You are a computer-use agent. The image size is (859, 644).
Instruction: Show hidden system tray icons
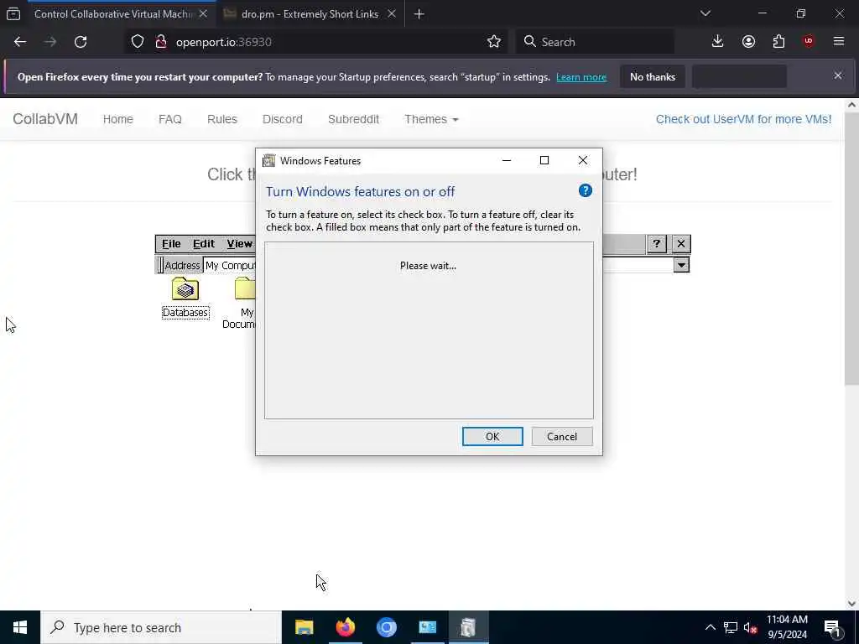click(x=710, y=627)
